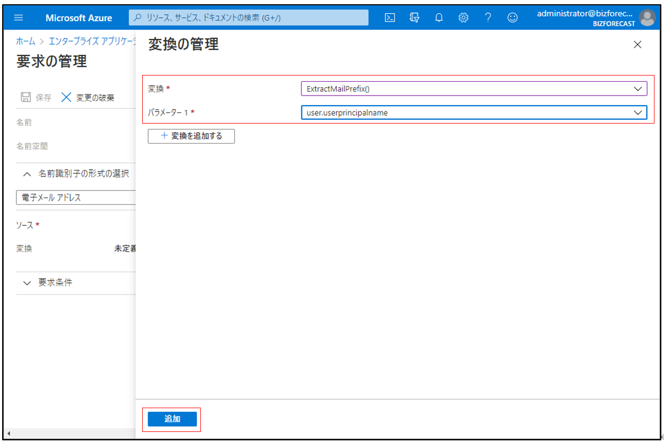664x443 pixels.
Task: Go to ホーム breadcrumb link
Action: (26, 42)
